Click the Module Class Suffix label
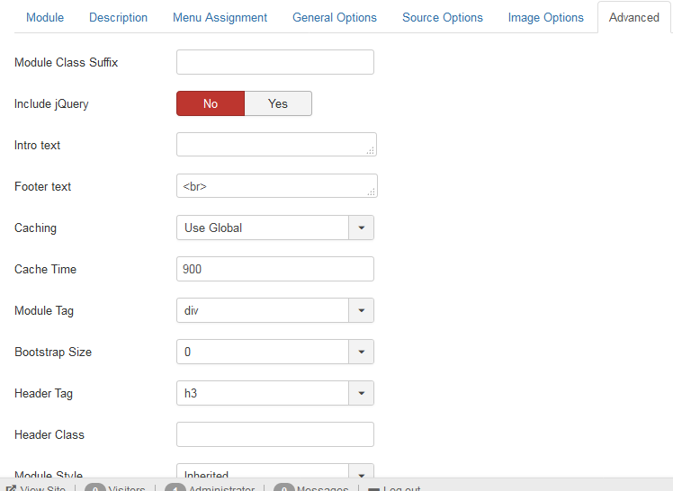673x491 pixels. pyautogui.click(x=66, y=62)
